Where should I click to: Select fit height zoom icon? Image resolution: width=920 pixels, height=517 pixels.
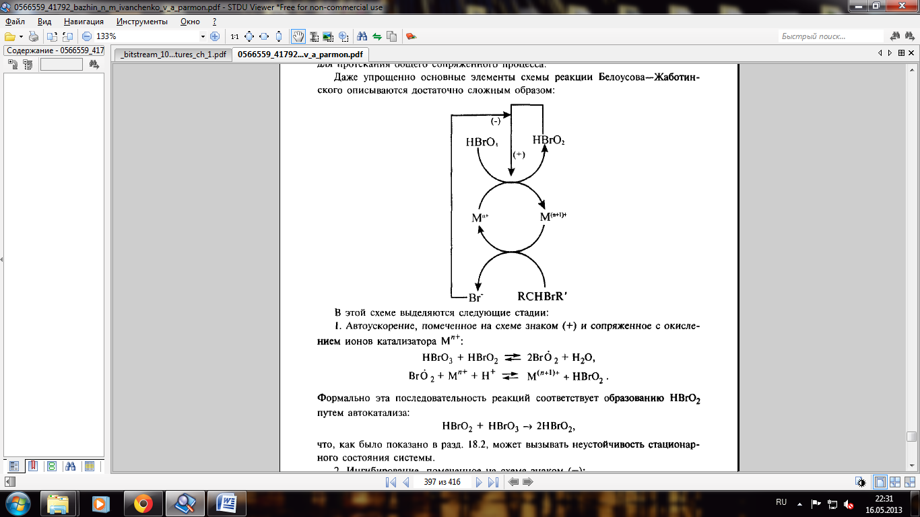point(278,36)
